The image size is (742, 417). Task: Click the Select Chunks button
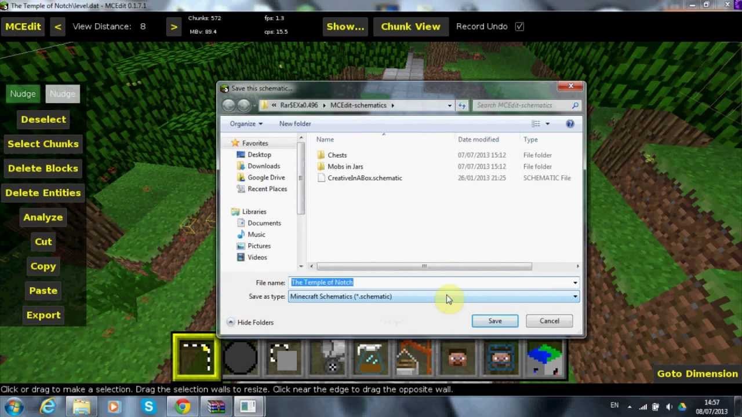(x=43, y=144)
